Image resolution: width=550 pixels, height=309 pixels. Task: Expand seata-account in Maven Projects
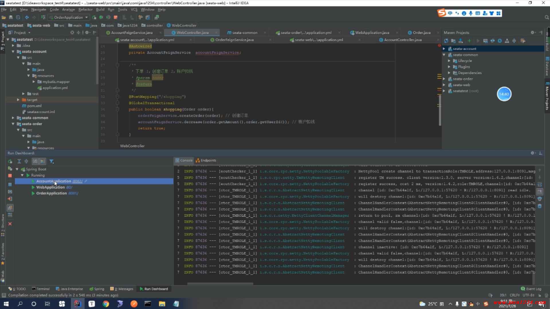coord(444,49)
